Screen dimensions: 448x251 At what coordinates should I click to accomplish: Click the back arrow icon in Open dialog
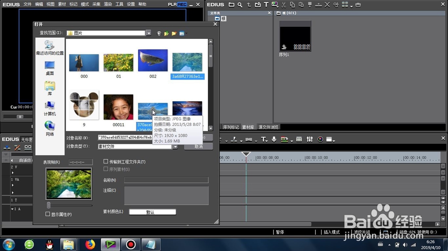pyautogui.click(x=159, y=33)
